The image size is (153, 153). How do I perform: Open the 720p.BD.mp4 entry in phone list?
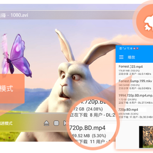pos(134,113)
